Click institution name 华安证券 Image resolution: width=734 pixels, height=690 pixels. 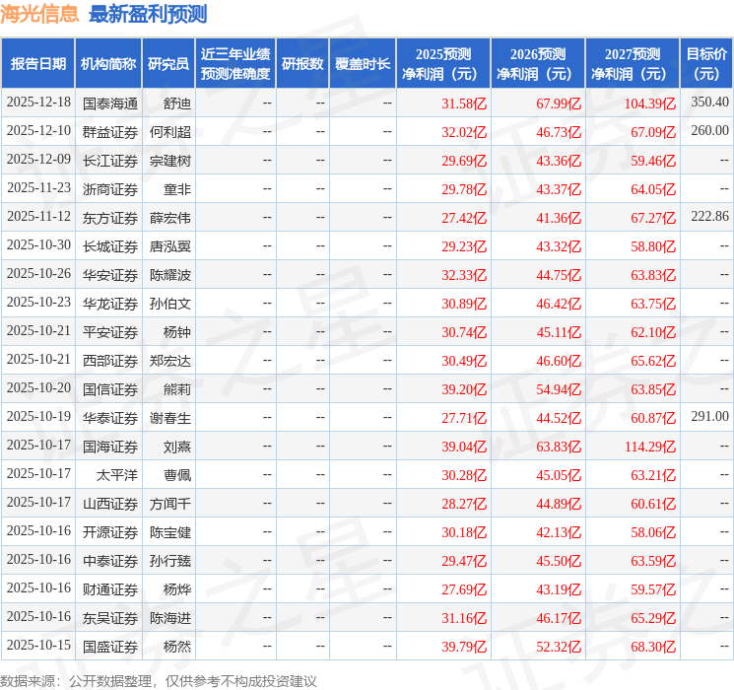[110, 275]
